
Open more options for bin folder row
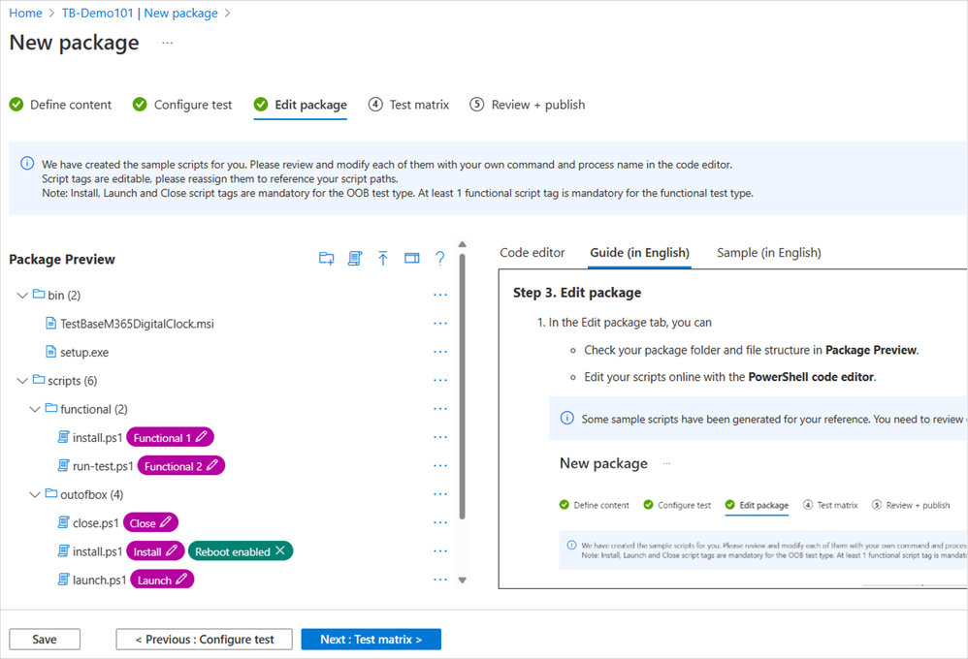coord(440,295)
